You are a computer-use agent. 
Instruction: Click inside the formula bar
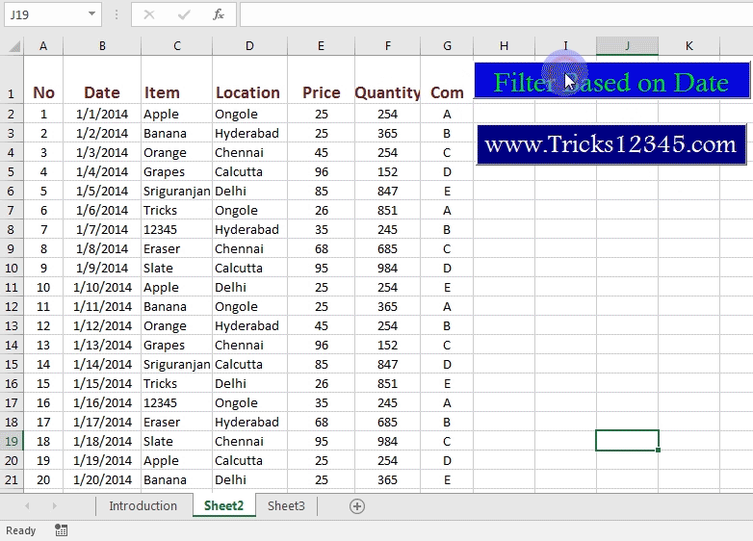496,14
